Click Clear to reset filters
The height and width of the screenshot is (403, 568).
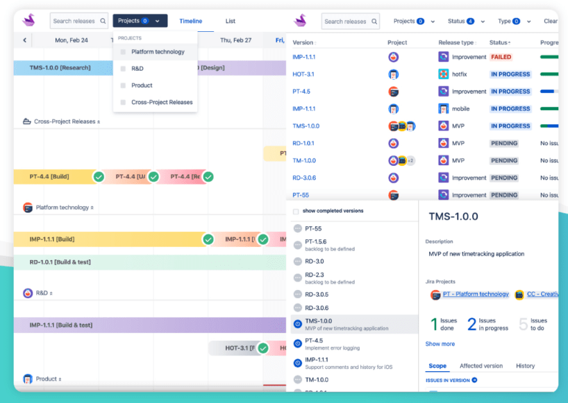(551, 21)
